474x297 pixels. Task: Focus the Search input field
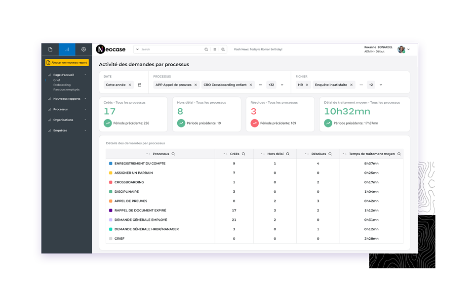[x=171, y=49]
